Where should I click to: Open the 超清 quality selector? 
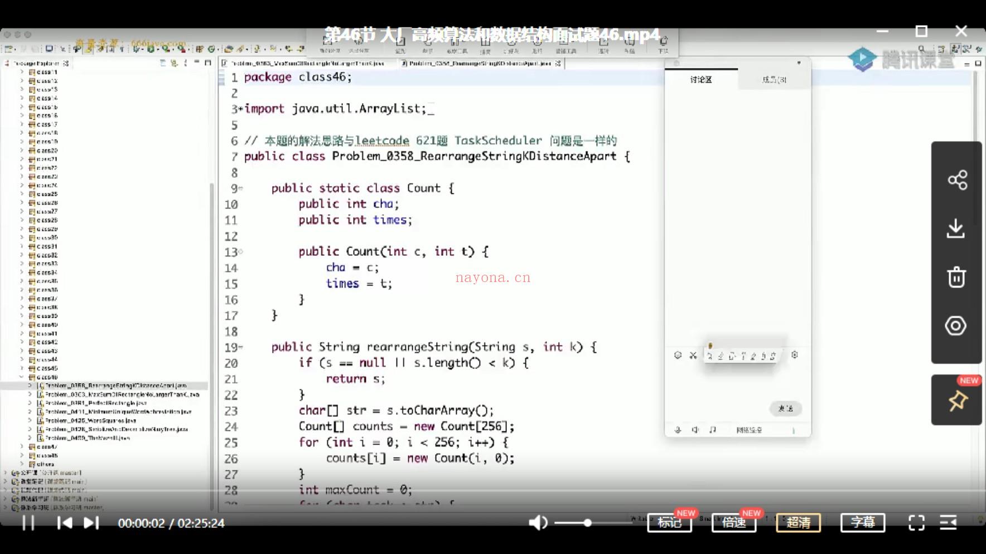tap(798, 522)
